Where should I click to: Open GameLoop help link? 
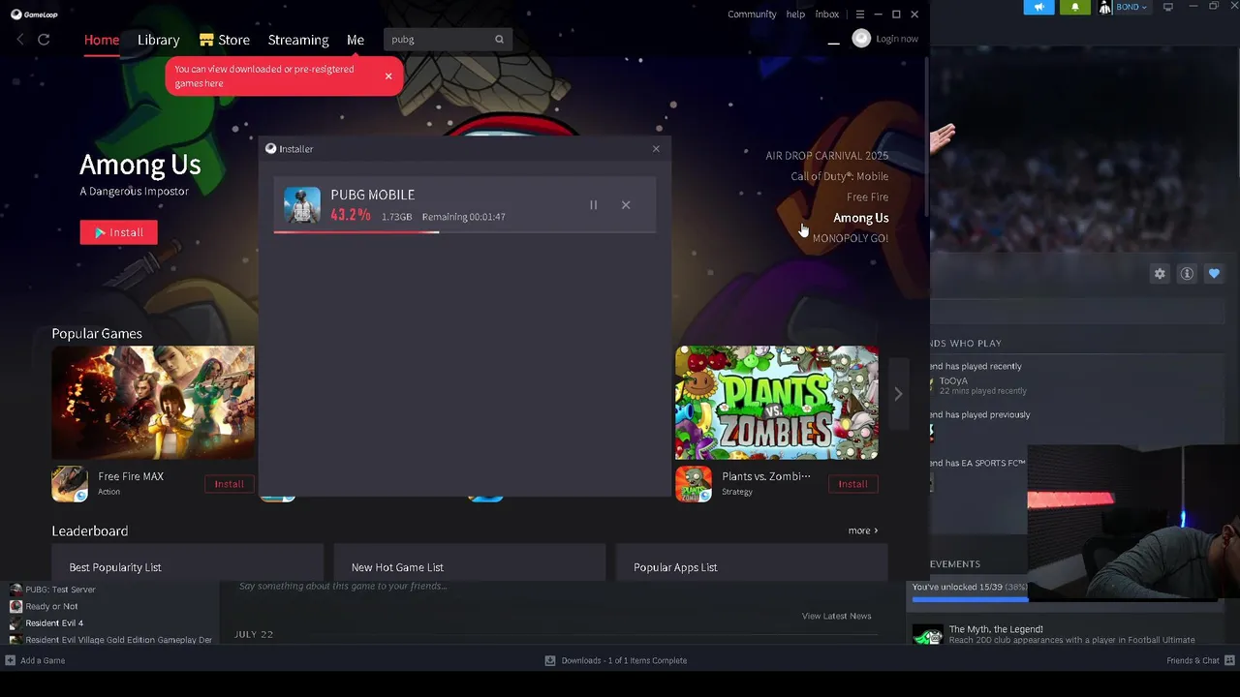(x=795, y=15)
